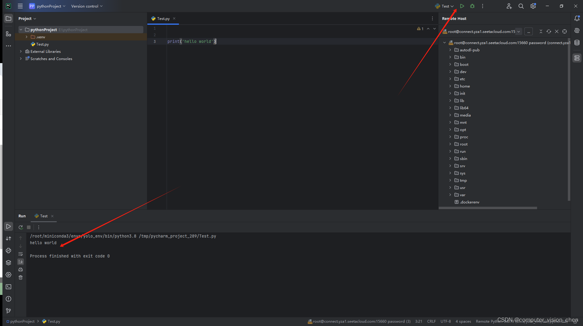The height and width of the screenshot is (326, 583).
Task: Click the Run tab in bottom panel
Action: pos(22,216)
